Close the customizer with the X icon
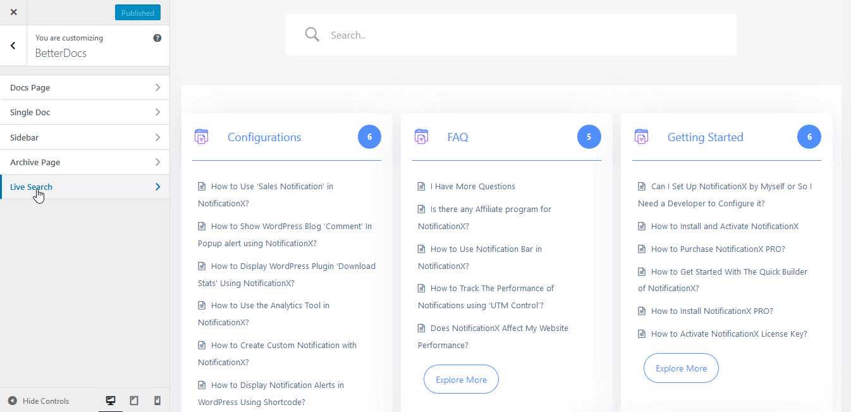851x412 pixels. (13, 12)
